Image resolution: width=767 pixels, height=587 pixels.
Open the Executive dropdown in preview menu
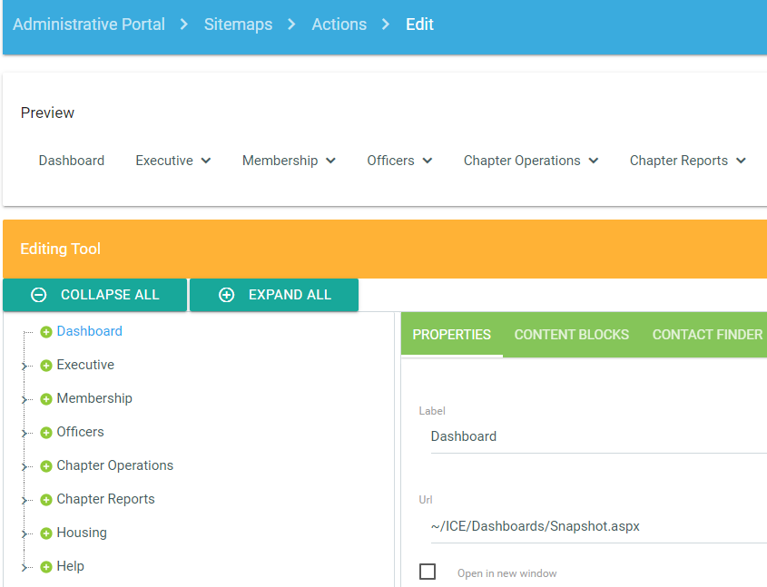point(173,161)
